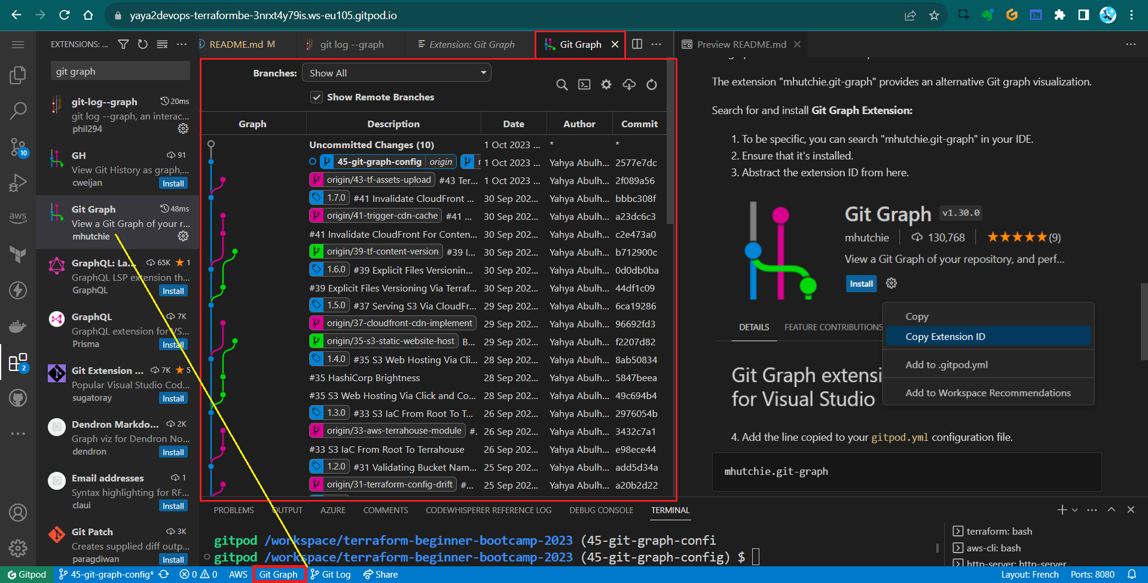
Task: Switch to Preview README.md tab
Action: (741, 44)
